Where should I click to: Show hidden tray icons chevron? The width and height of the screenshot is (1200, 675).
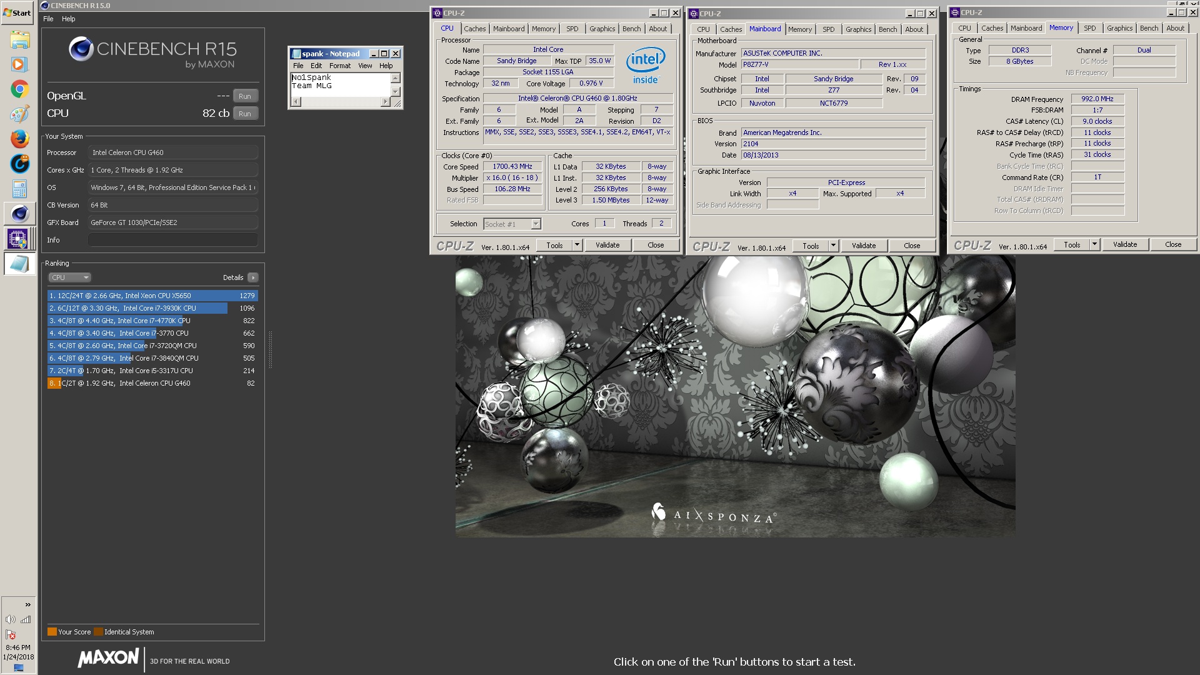pos(27,604)
